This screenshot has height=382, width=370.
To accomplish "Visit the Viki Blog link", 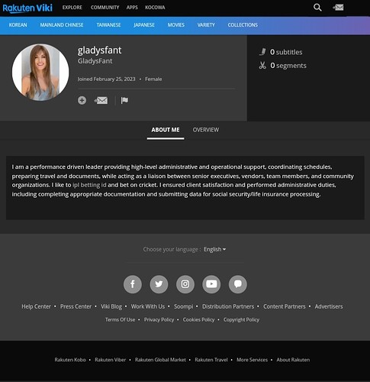I will [111, 306].
